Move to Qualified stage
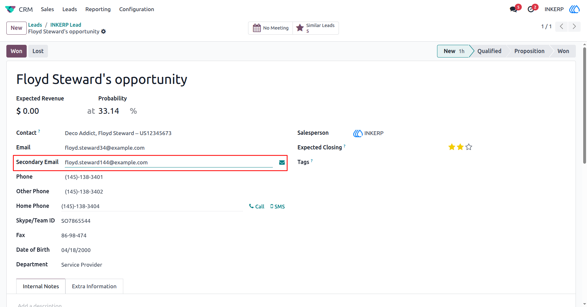Viewport: 587px width, 307px height. (x=489, y=51)
